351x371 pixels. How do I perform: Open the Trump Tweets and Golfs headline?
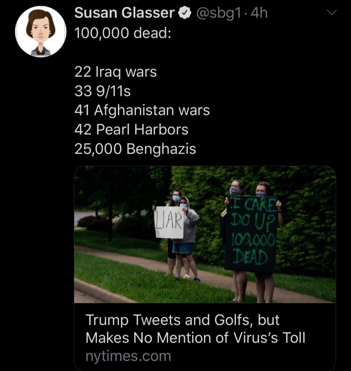click(195, 329)
